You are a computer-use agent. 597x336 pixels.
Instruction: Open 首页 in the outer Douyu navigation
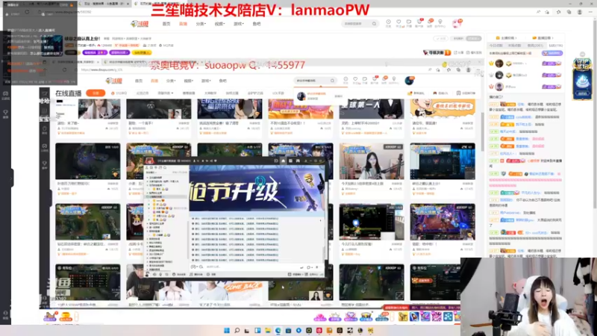tap(166, 24)
